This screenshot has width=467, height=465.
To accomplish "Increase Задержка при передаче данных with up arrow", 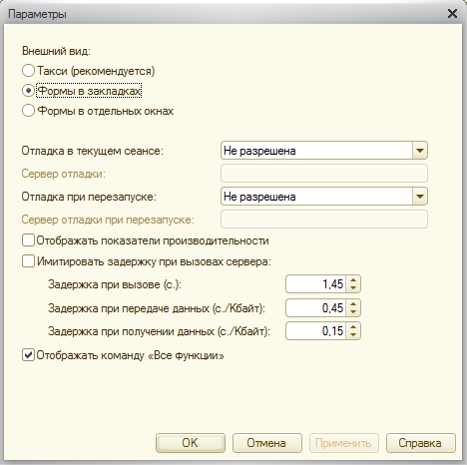I will point(353,304).
